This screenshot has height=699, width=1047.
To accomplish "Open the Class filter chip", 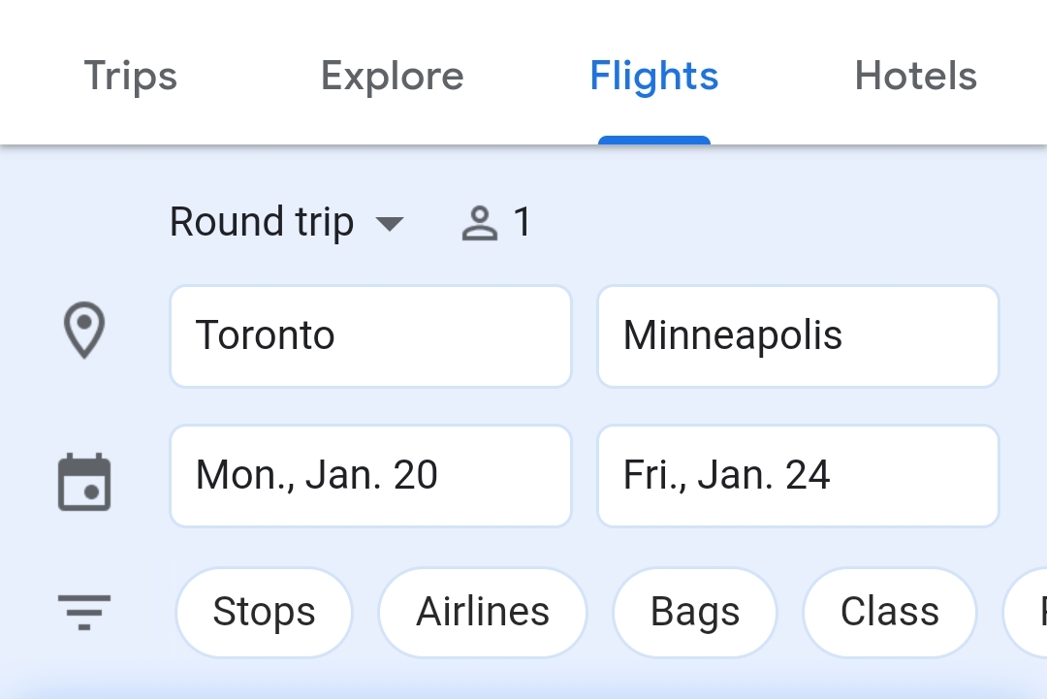I will (x=889, y=612).
